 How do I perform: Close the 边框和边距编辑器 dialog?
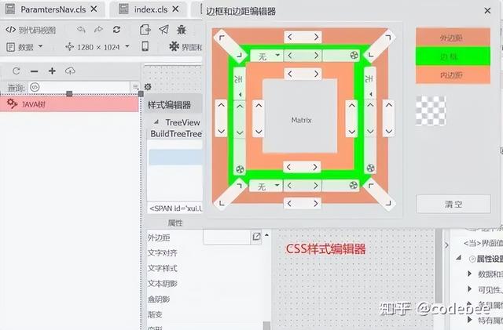487,11
